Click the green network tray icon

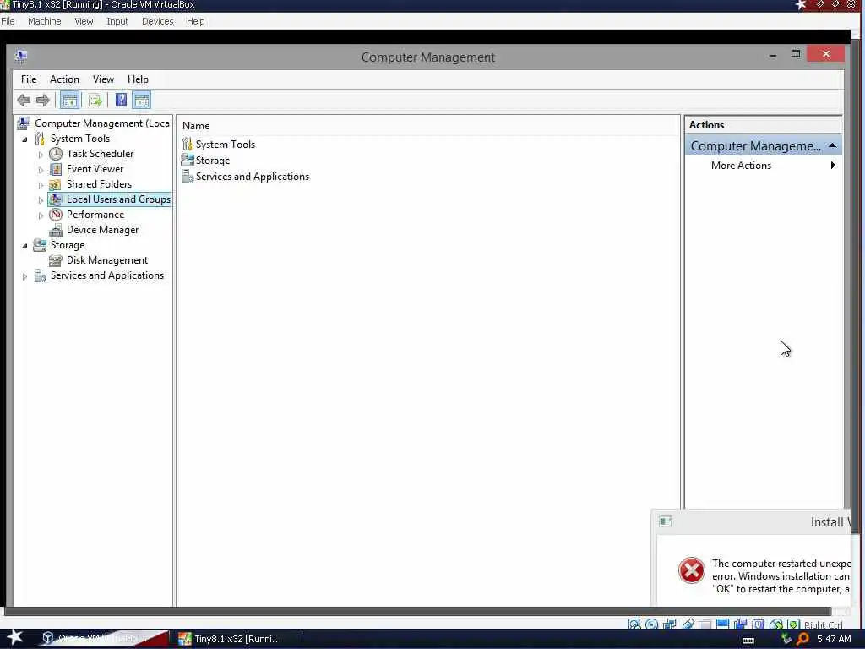786,639
